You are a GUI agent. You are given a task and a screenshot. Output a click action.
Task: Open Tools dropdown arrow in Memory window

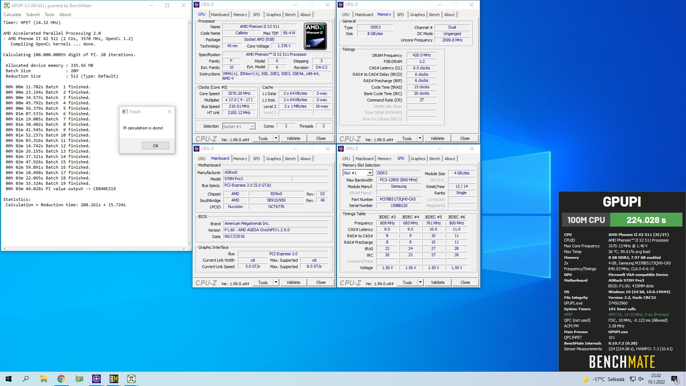click(420, 138)
